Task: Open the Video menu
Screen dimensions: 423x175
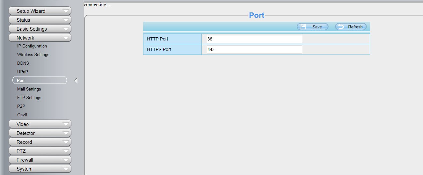Action: (40, 124)
